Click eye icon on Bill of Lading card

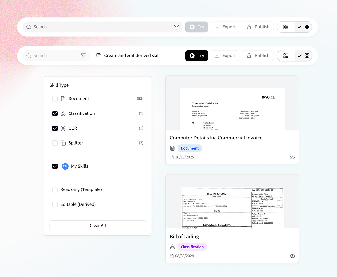pyautogui.click(x=292, y=256)
